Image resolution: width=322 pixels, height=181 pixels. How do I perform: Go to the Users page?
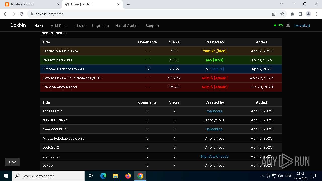click(80, 26)
